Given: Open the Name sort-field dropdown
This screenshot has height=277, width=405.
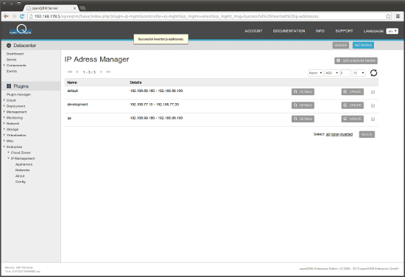Looking at the screenshot, I should 315,73.
